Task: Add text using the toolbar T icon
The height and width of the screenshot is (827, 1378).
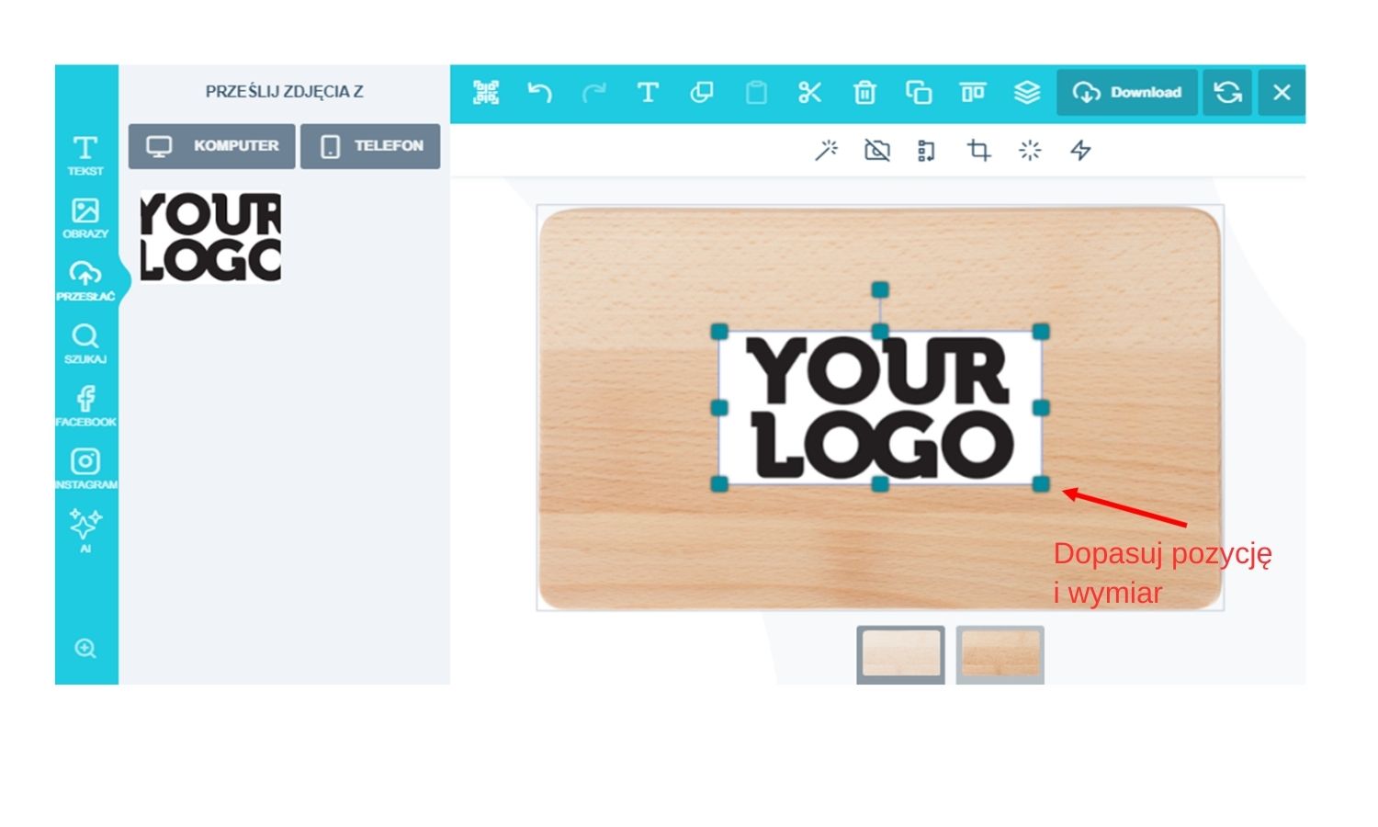Action: [648, 93]
